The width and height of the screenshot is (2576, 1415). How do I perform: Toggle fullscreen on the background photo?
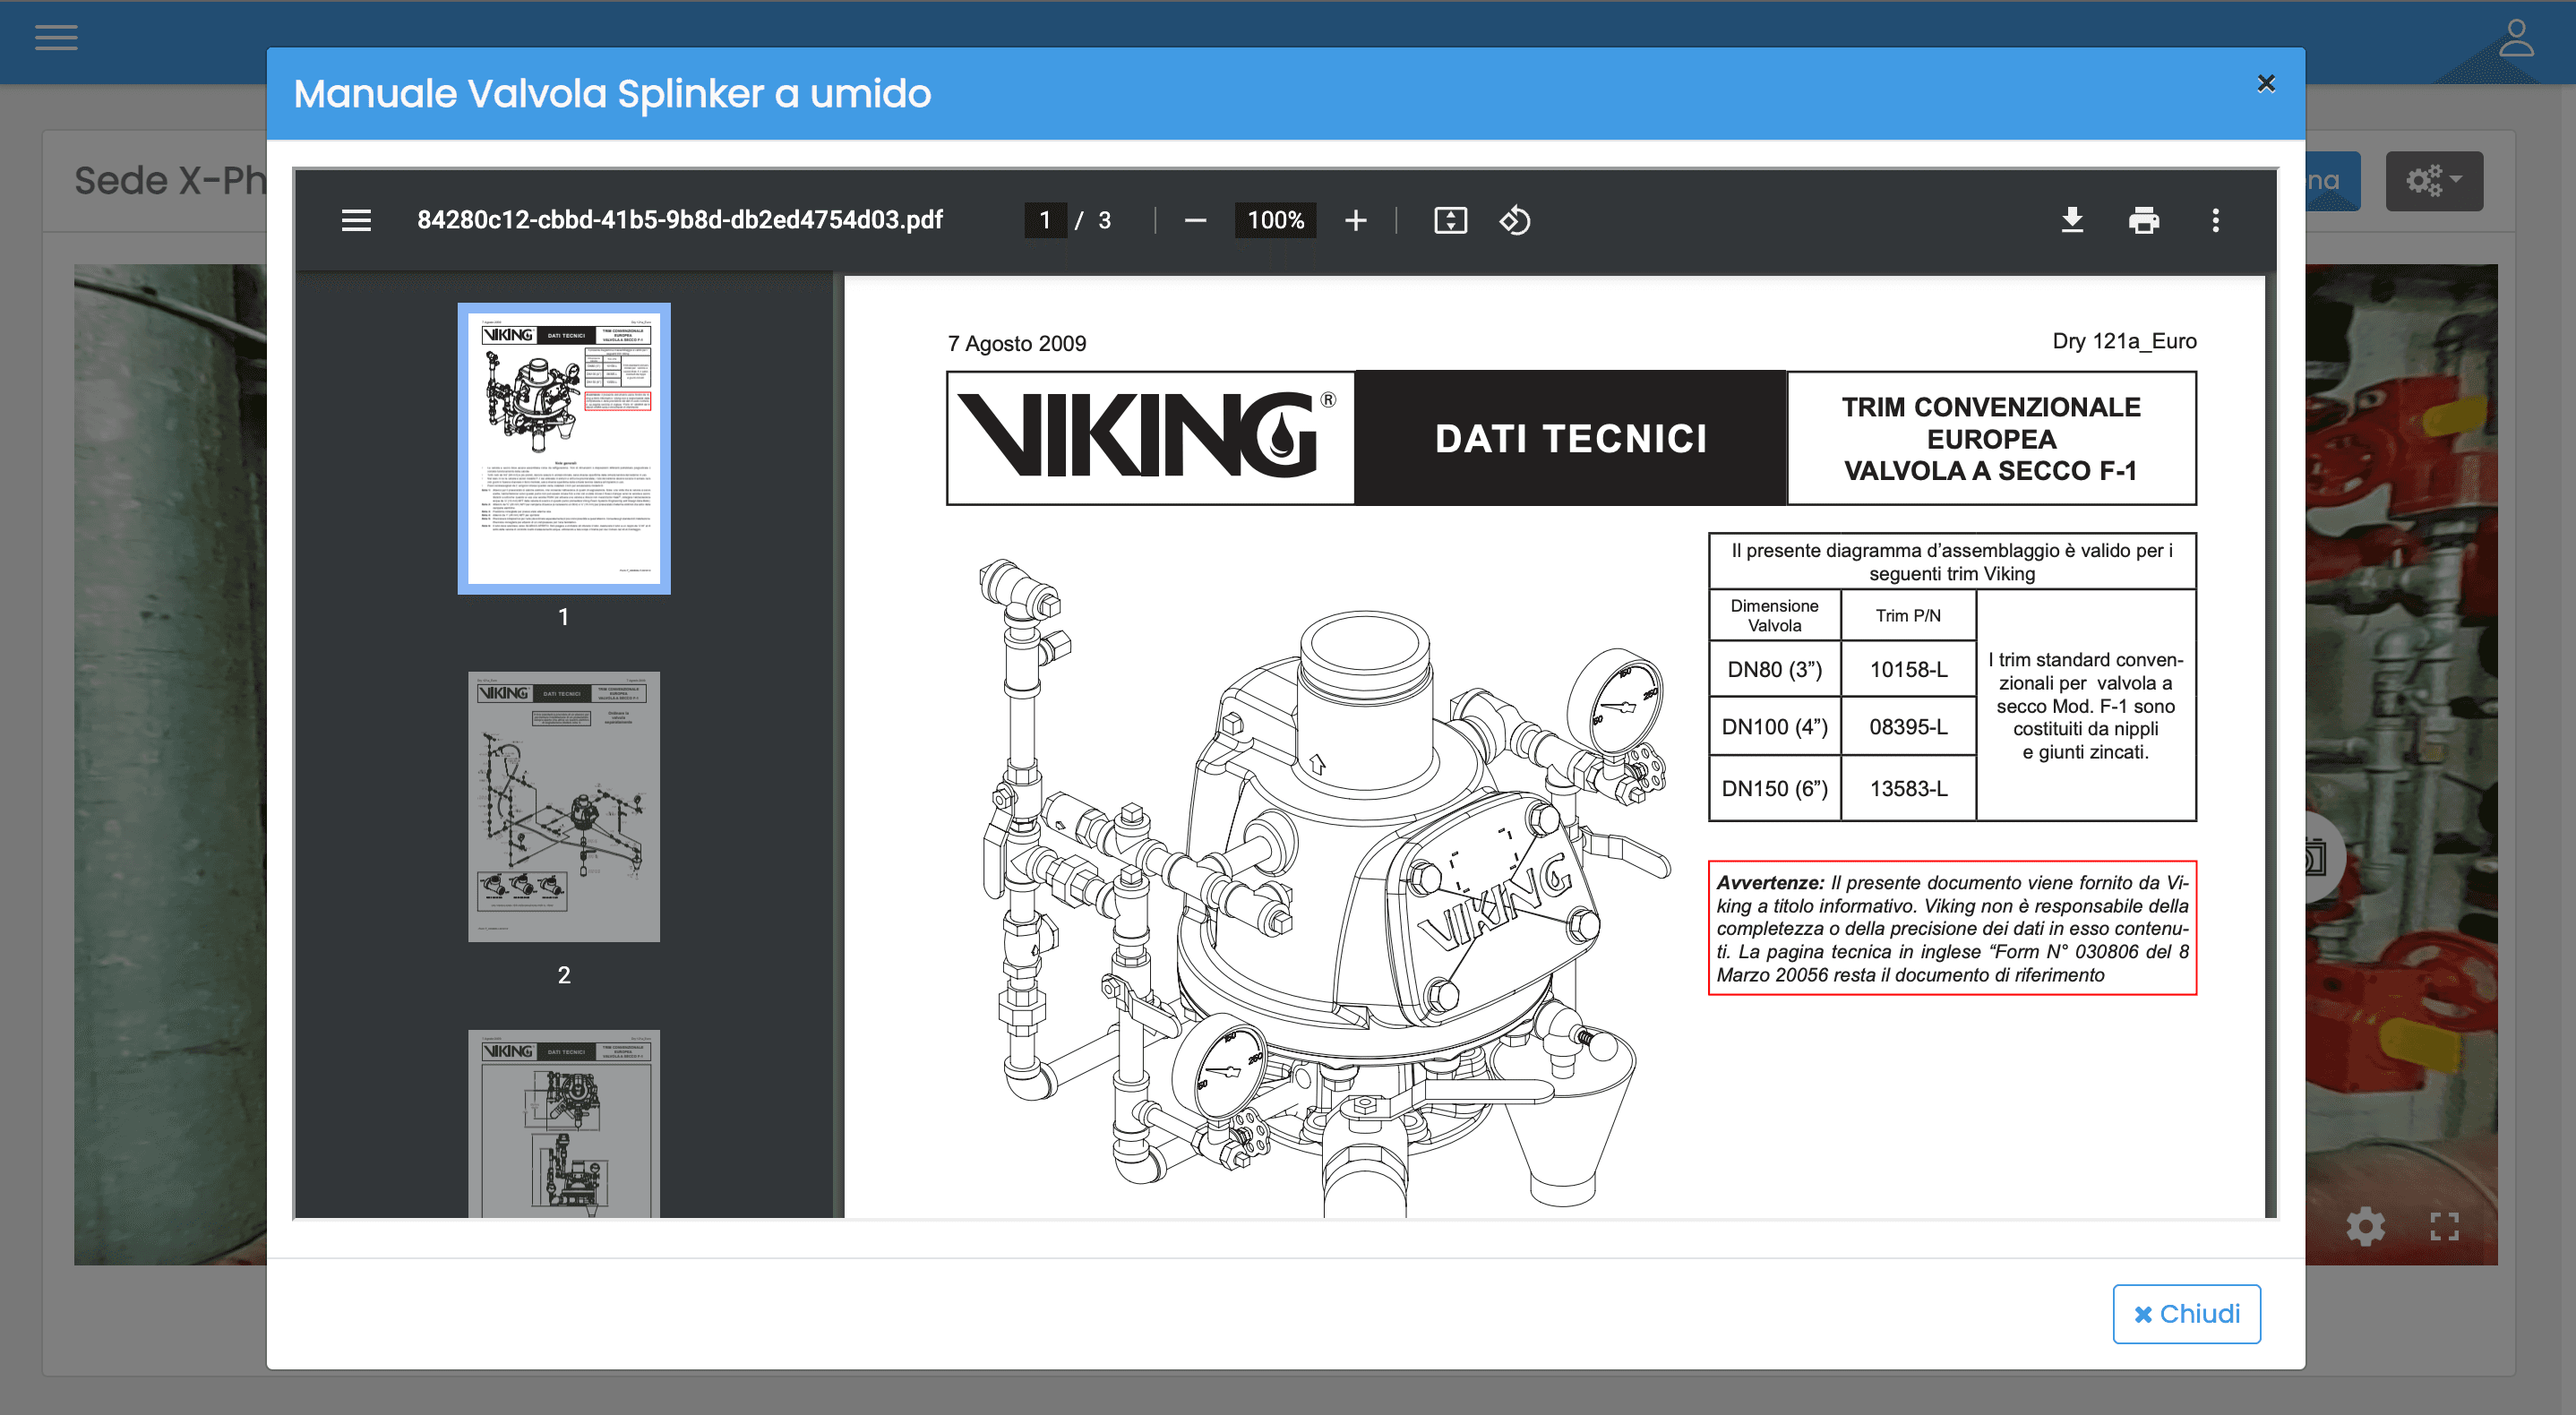click(x=2444, y=1226)
